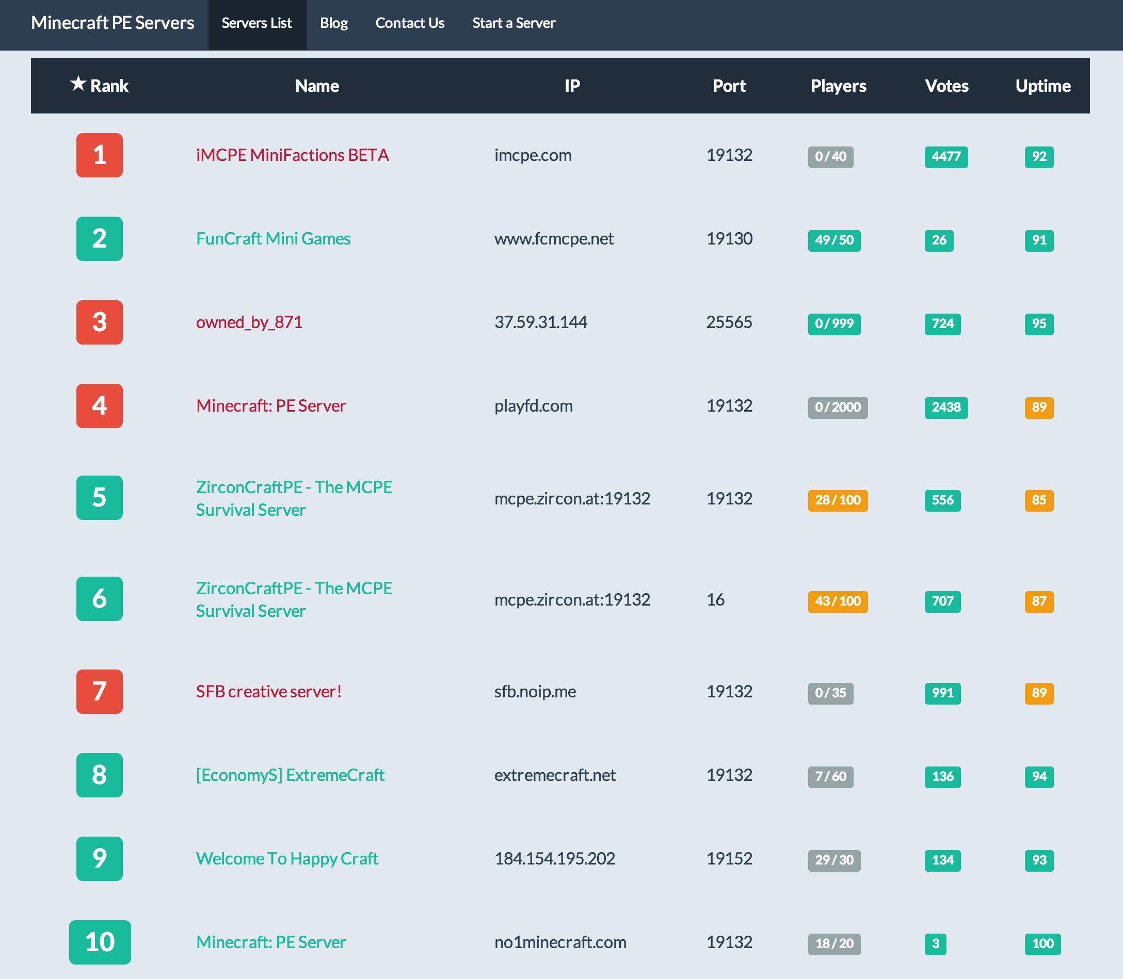1123x979 pixels.
Task: Click the Minecraft PE Servers brand title
Action: [x=113, y=23]
